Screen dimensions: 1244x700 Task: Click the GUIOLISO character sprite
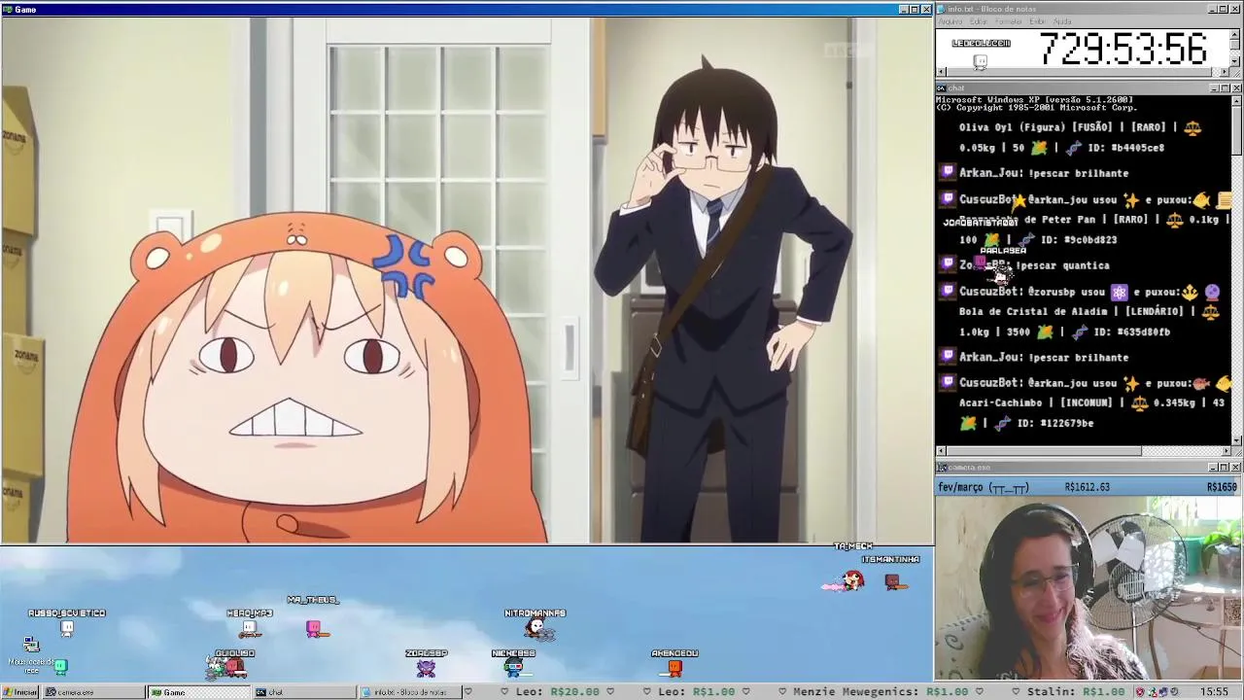click(225, 667)
